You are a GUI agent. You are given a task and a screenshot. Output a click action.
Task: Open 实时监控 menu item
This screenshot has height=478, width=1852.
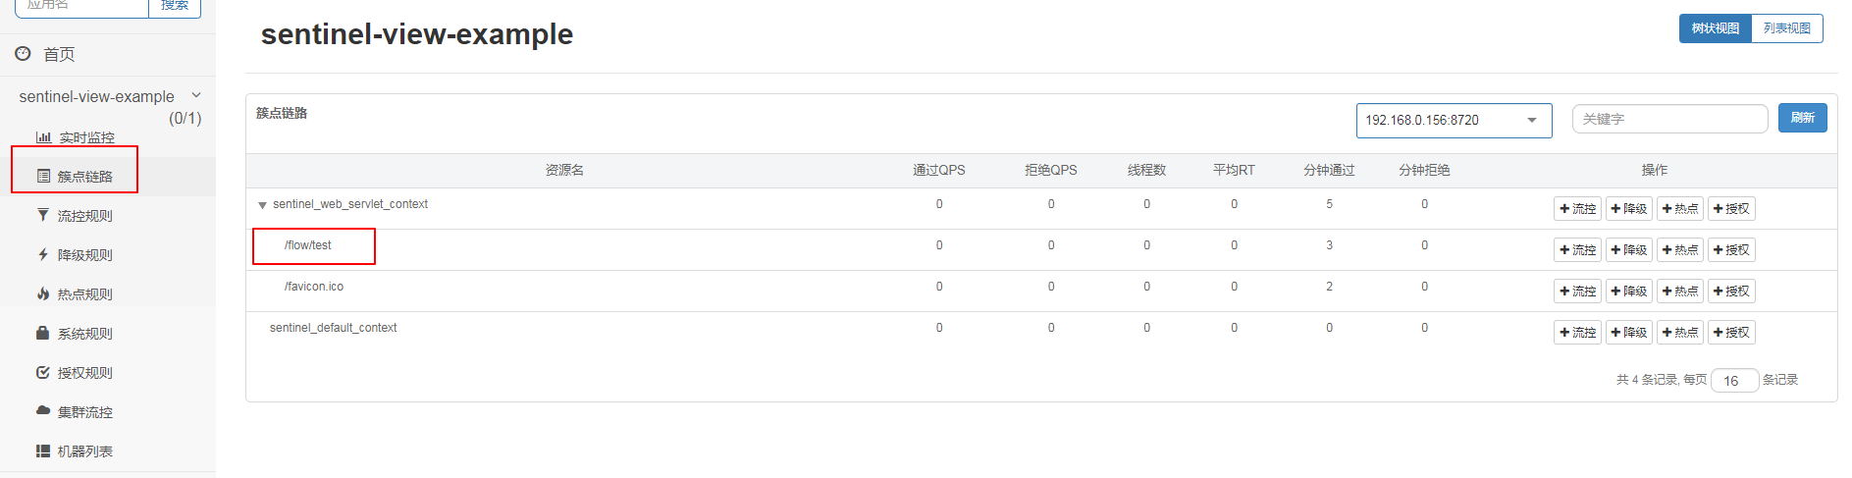click(86, 137)
